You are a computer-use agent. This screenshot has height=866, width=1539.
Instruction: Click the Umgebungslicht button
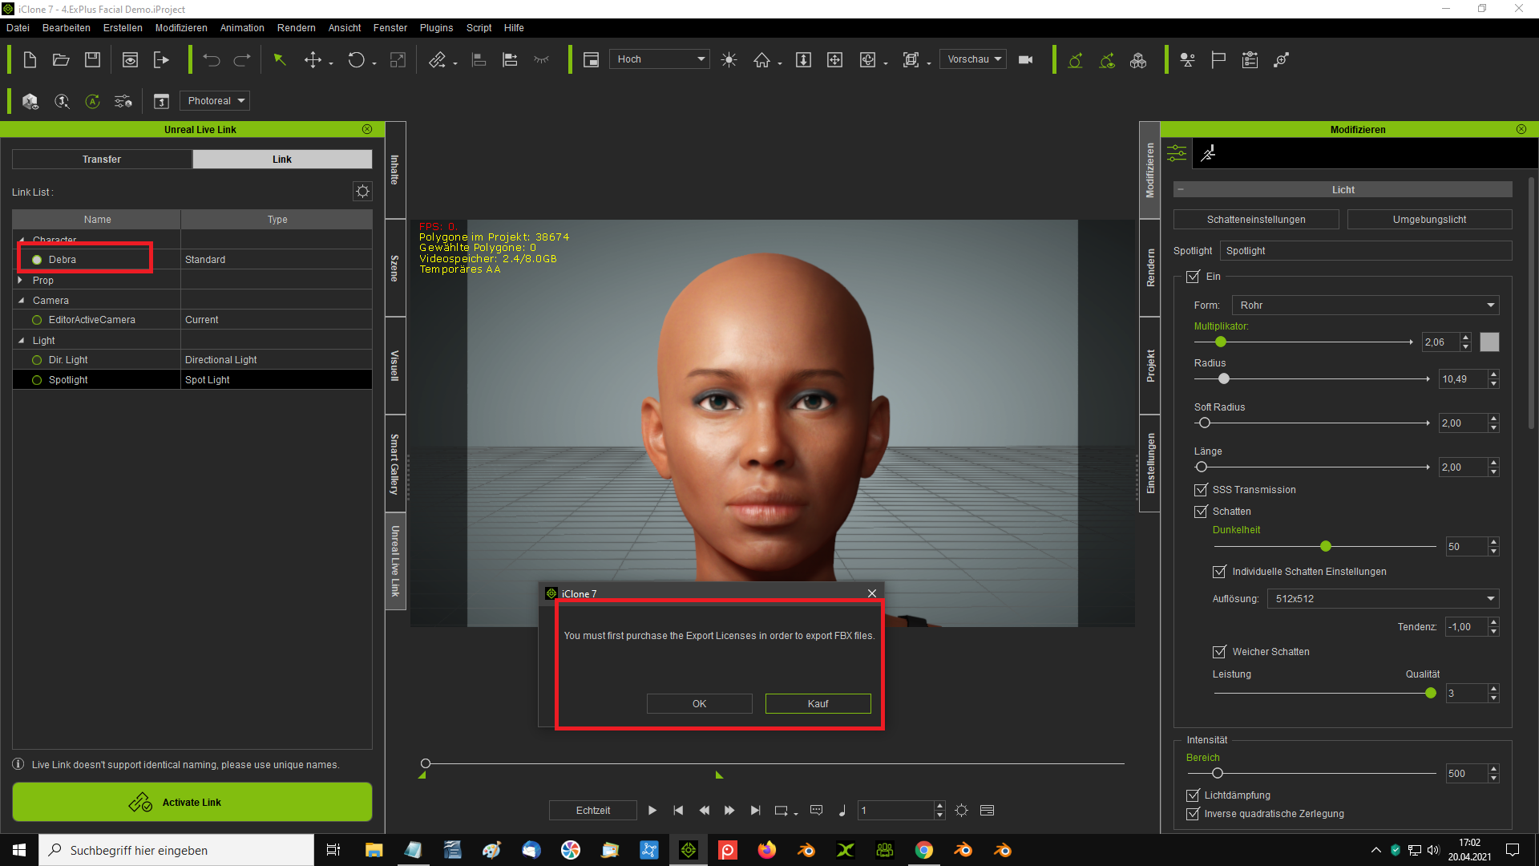pyautogui.click(x=1429, y=220)
